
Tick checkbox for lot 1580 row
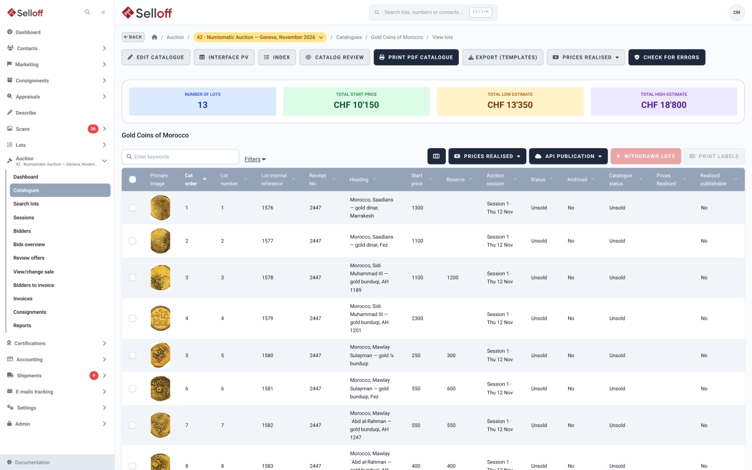(x=132, y=355)
